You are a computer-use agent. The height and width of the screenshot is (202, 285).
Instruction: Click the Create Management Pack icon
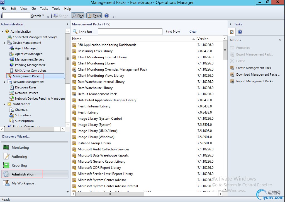pyautogui.click(x=232, y=68)
